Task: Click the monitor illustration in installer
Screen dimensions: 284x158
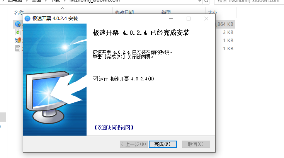Action: pyautogui.click(x=43, y=97)
